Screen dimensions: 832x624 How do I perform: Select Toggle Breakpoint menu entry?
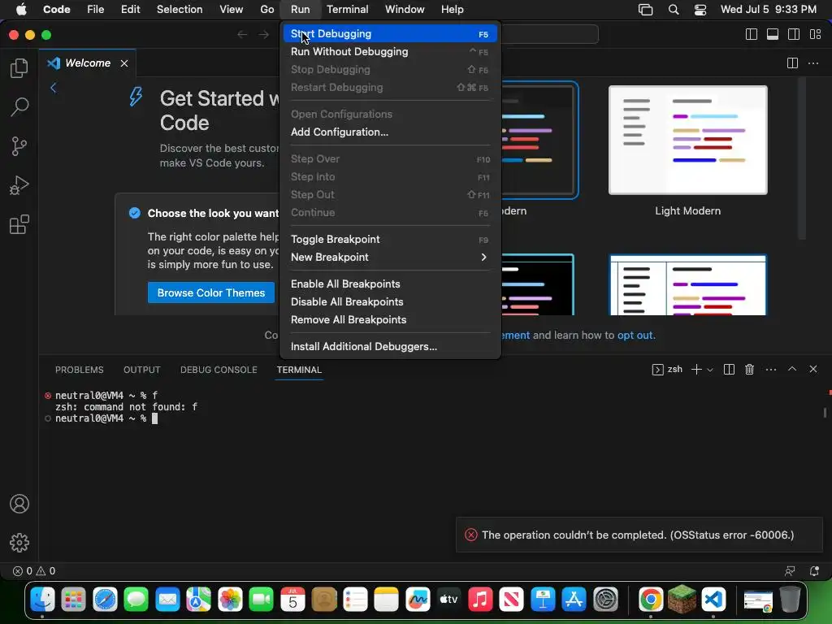pyautogui.click(x=390, y=240)
